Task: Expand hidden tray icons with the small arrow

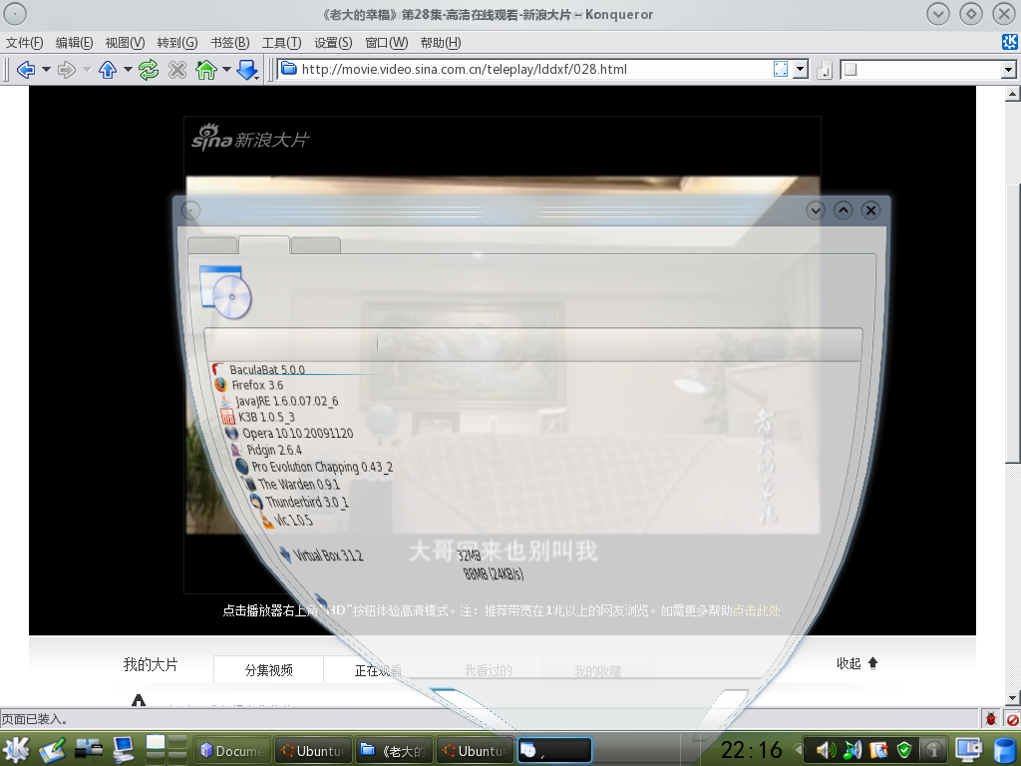Action: [x=798, y=750]
